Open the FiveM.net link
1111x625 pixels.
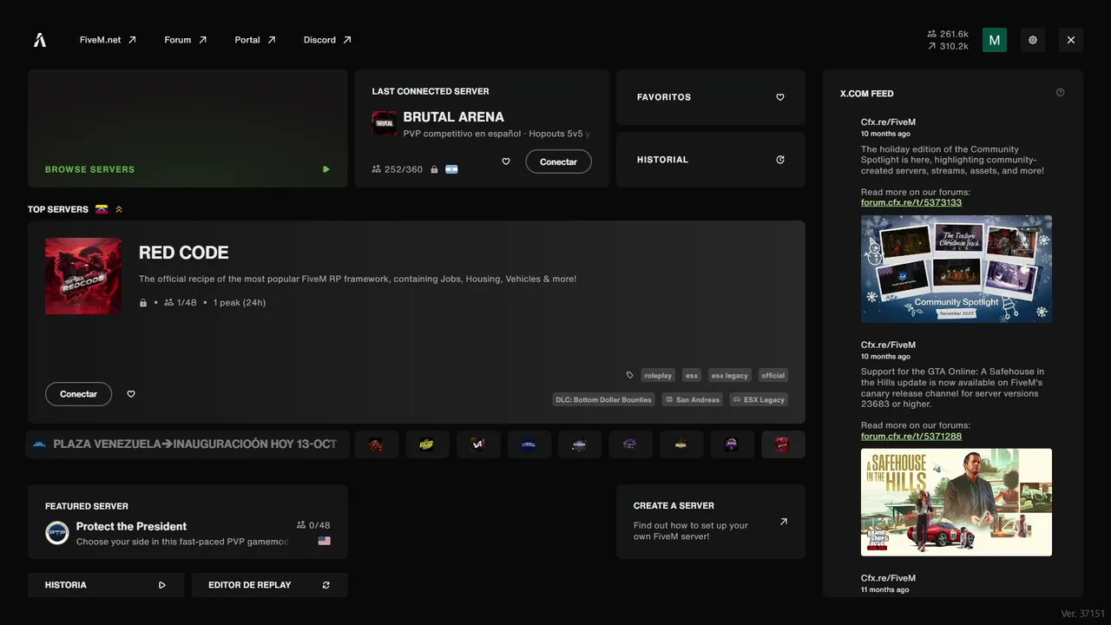108,40
